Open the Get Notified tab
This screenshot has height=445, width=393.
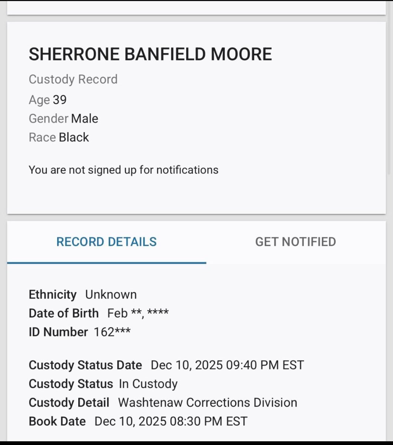(295, 242)
